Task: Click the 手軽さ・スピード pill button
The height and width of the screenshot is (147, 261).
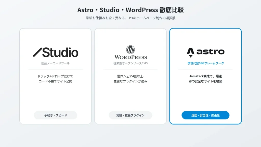Action: [55, 115]
